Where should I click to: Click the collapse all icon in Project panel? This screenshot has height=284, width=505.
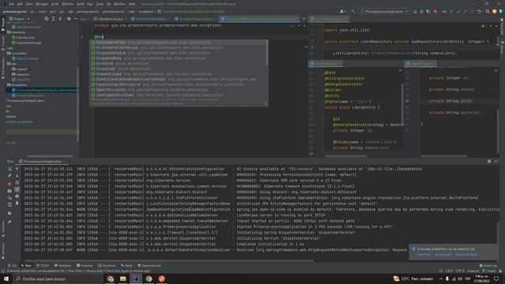60,19
